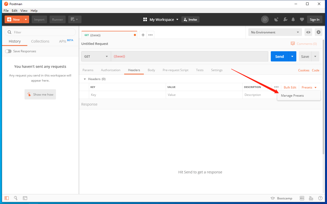Click the {{base}} request URL field
The image size is (327, 204).
[189, 56]
